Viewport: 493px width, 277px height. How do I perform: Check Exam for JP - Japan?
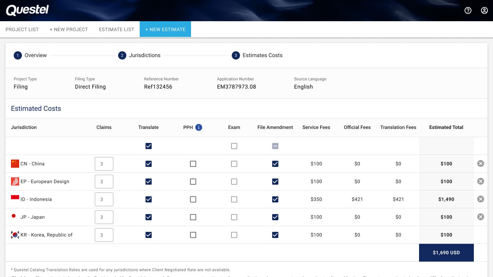(234, 217)
